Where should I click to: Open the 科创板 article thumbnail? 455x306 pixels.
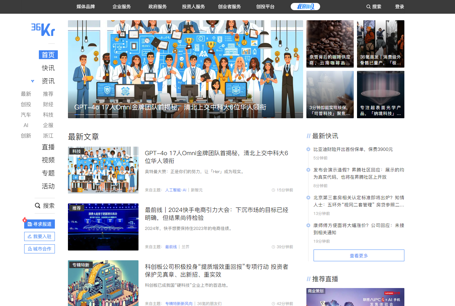pyautogui.click(x=103, y=283)
